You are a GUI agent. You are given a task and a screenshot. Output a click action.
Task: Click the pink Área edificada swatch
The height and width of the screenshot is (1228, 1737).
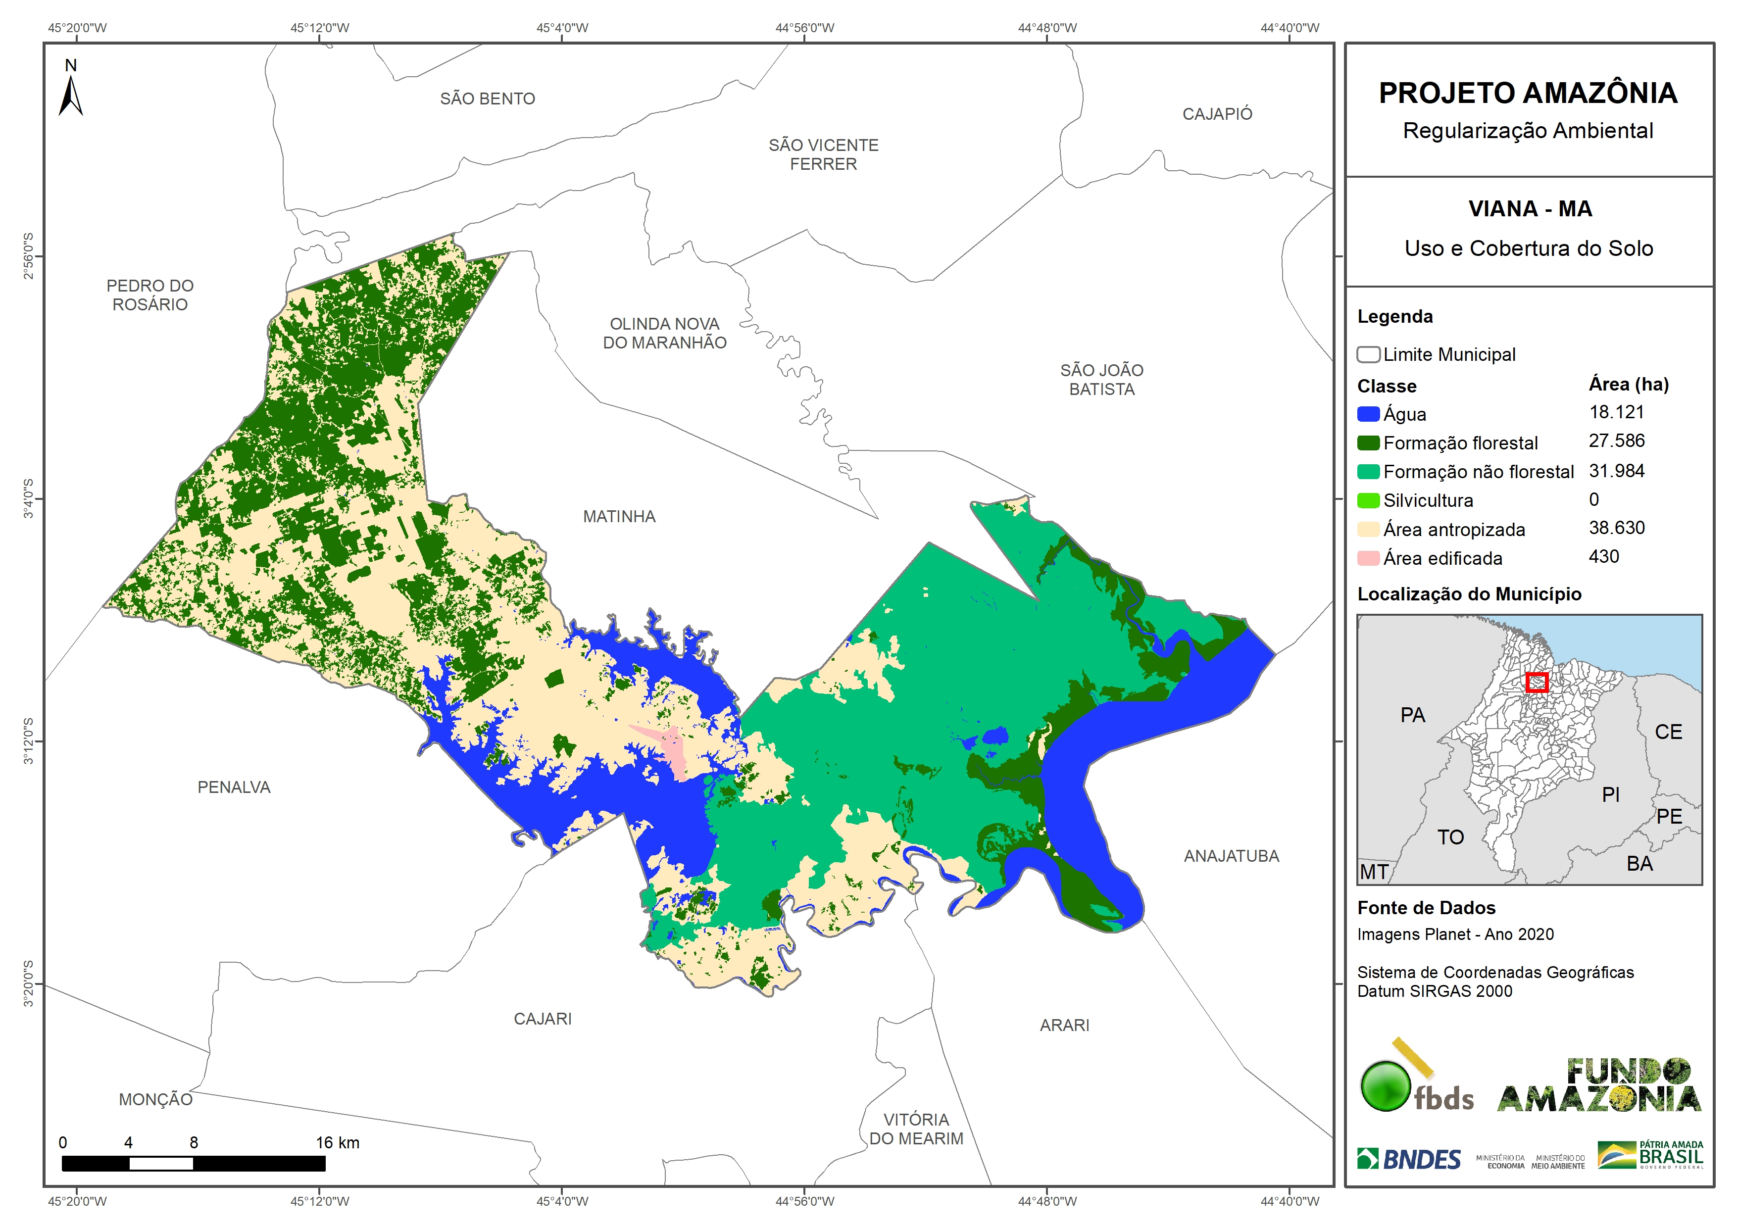coord(1368,558)
